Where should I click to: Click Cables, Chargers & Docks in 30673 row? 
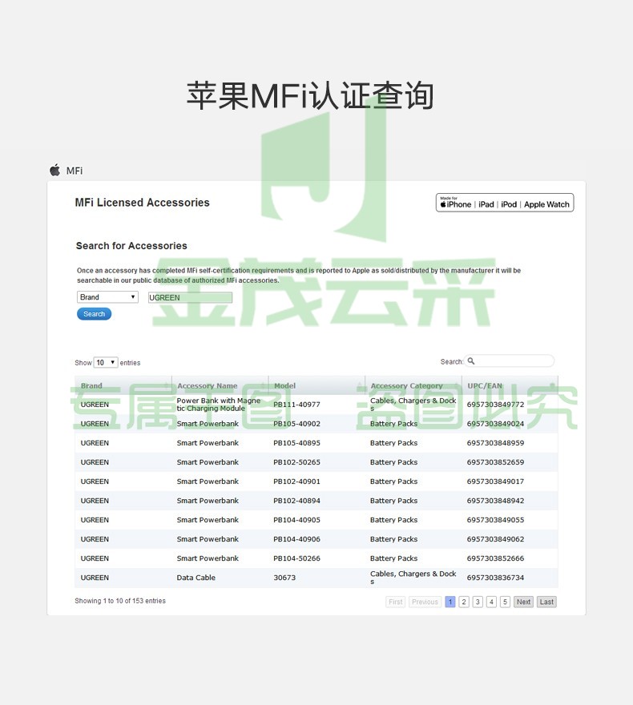413,578
